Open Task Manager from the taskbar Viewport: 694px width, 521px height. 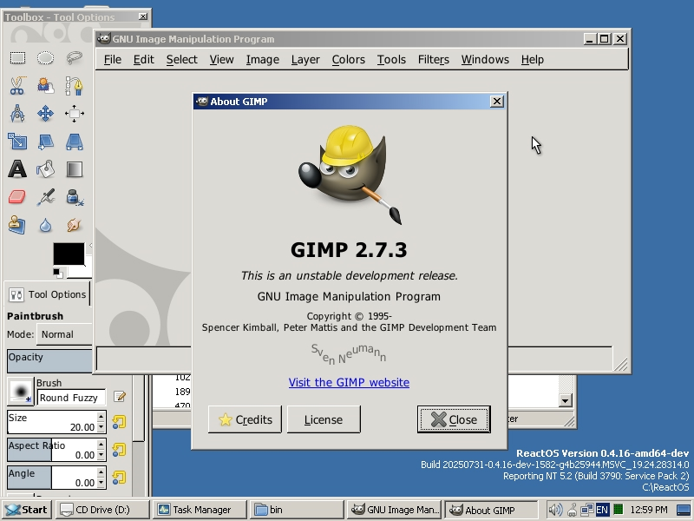click(200, 510)
